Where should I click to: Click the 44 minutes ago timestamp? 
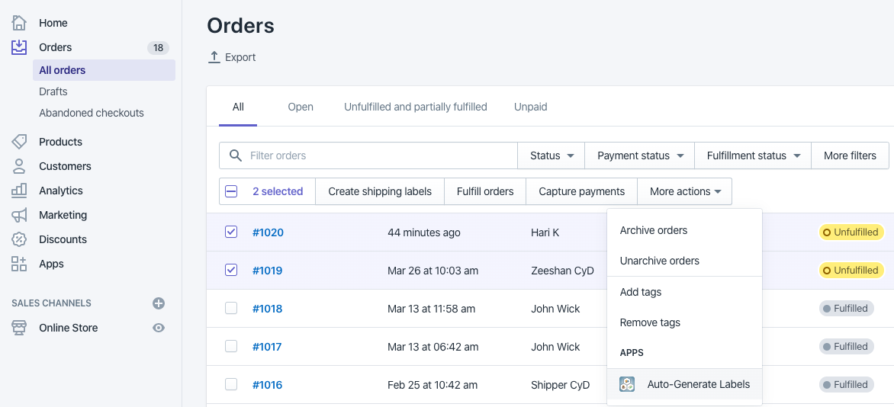point(424,232)
